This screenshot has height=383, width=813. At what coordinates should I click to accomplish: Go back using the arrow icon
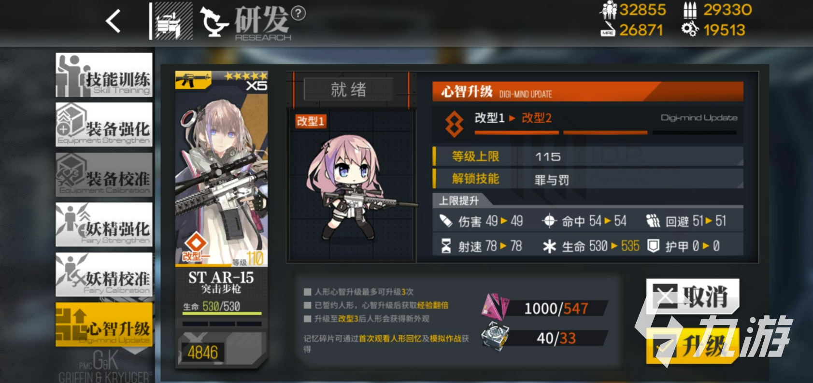(x=113, y=22)
